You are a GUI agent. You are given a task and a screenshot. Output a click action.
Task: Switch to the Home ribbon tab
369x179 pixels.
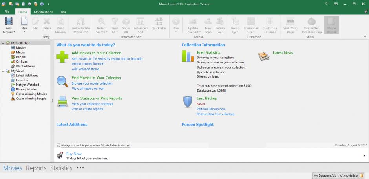tap(23, 12)
